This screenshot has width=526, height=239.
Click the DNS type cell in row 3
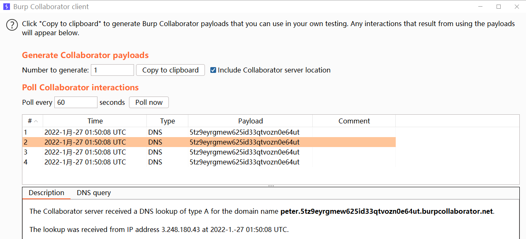tap(168, 152)
